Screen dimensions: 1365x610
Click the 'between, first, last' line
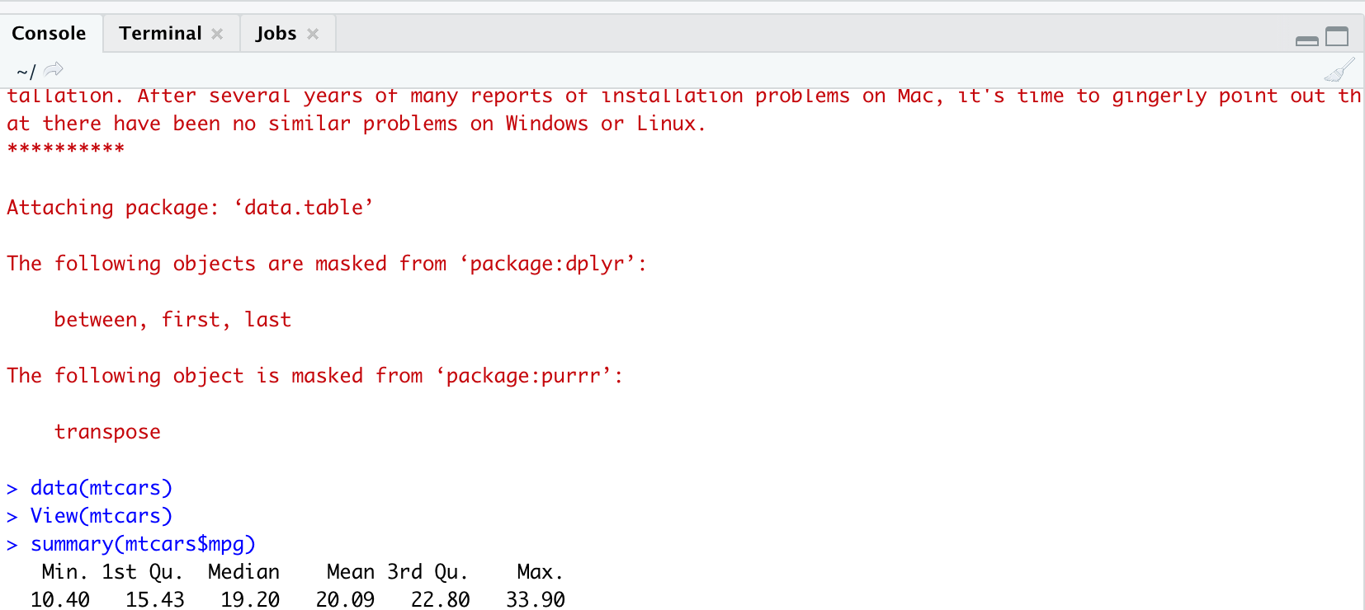point(172,320)
